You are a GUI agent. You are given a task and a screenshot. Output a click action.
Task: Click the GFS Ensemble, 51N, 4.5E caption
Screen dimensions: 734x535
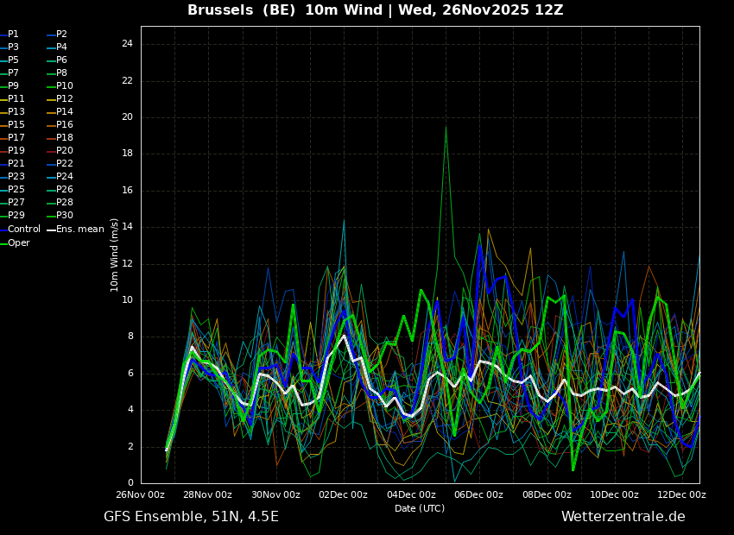click(x=191, y=517)
